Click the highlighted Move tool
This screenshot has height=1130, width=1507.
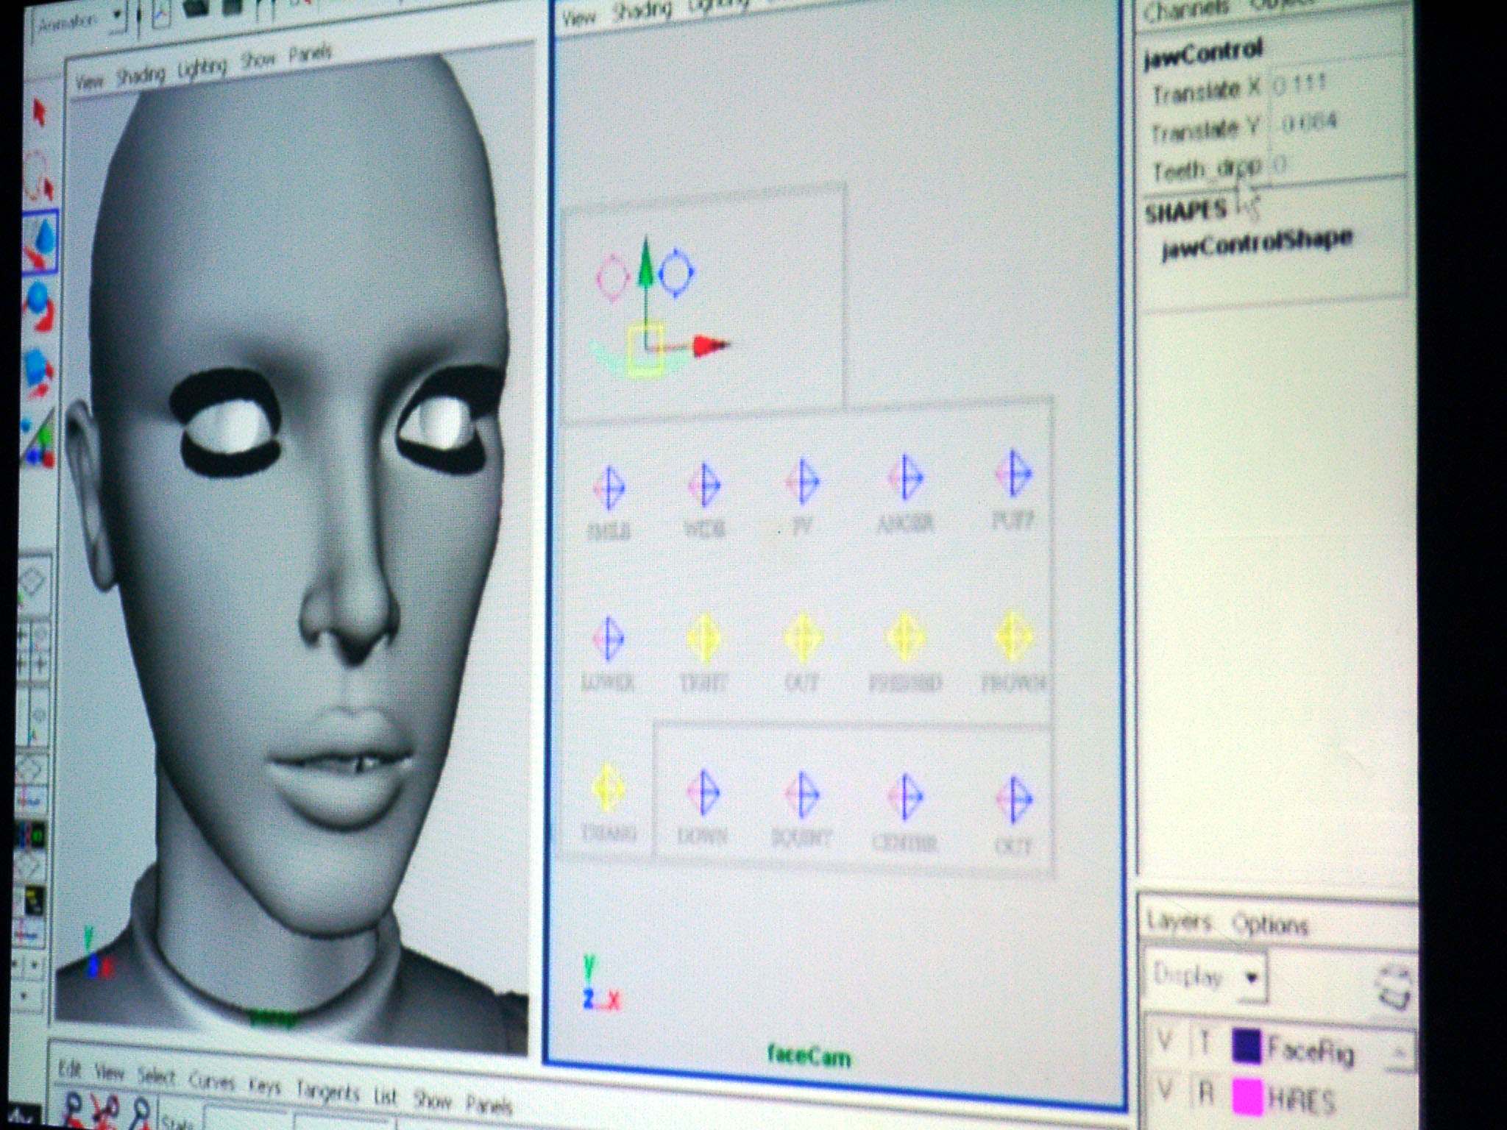[40, 243]
